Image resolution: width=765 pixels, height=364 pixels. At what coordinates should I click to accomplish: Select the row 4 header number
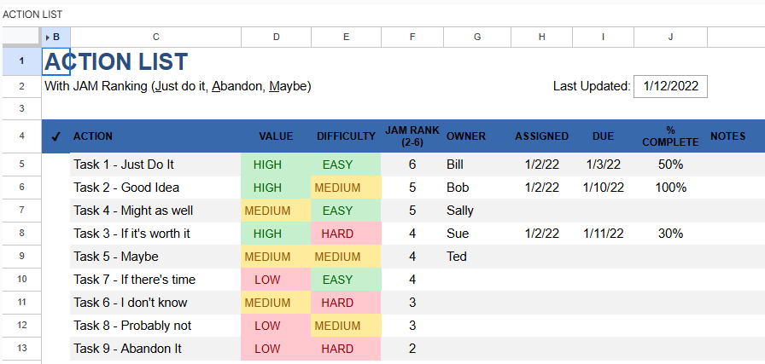(x=20, y=136)
